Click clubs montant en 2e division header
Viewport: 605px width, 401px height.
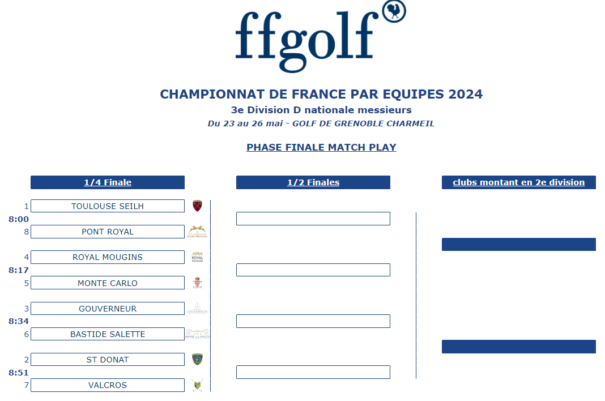point(518,182)
